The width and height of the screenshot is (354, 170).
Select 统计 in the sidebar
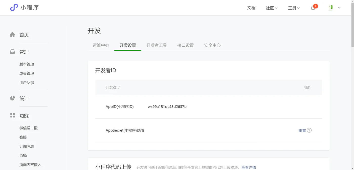tap(24, 98)
